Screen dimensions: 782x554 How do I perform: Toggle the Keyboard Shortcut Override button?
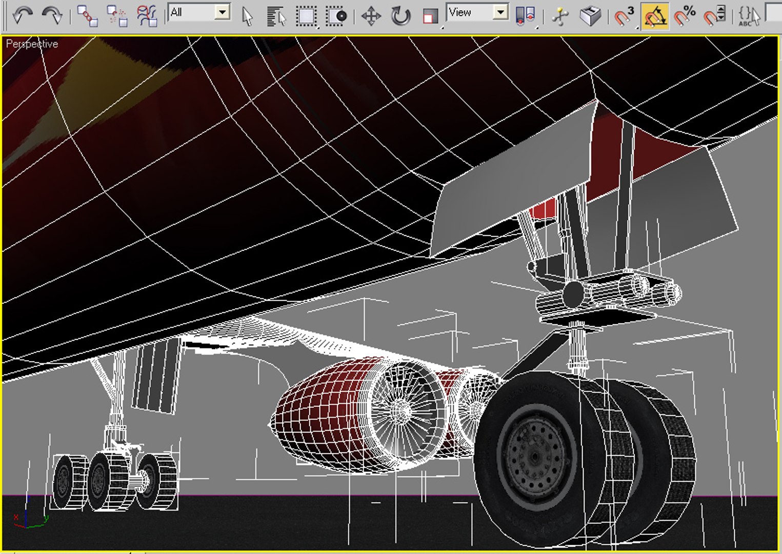[590, 16]
